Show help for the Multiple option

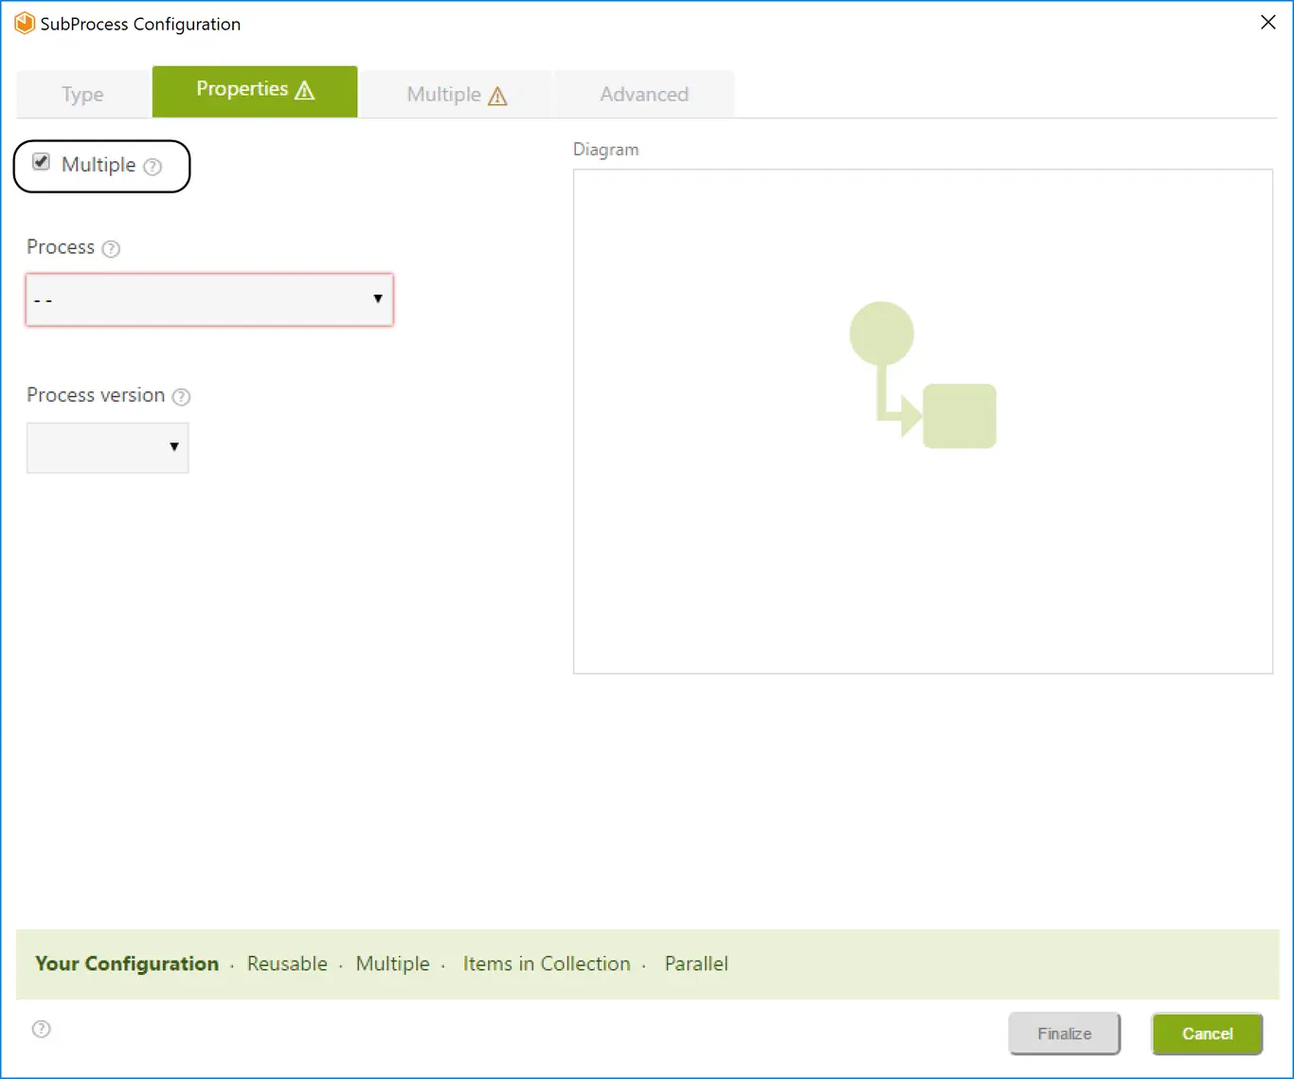coord(153,167)
